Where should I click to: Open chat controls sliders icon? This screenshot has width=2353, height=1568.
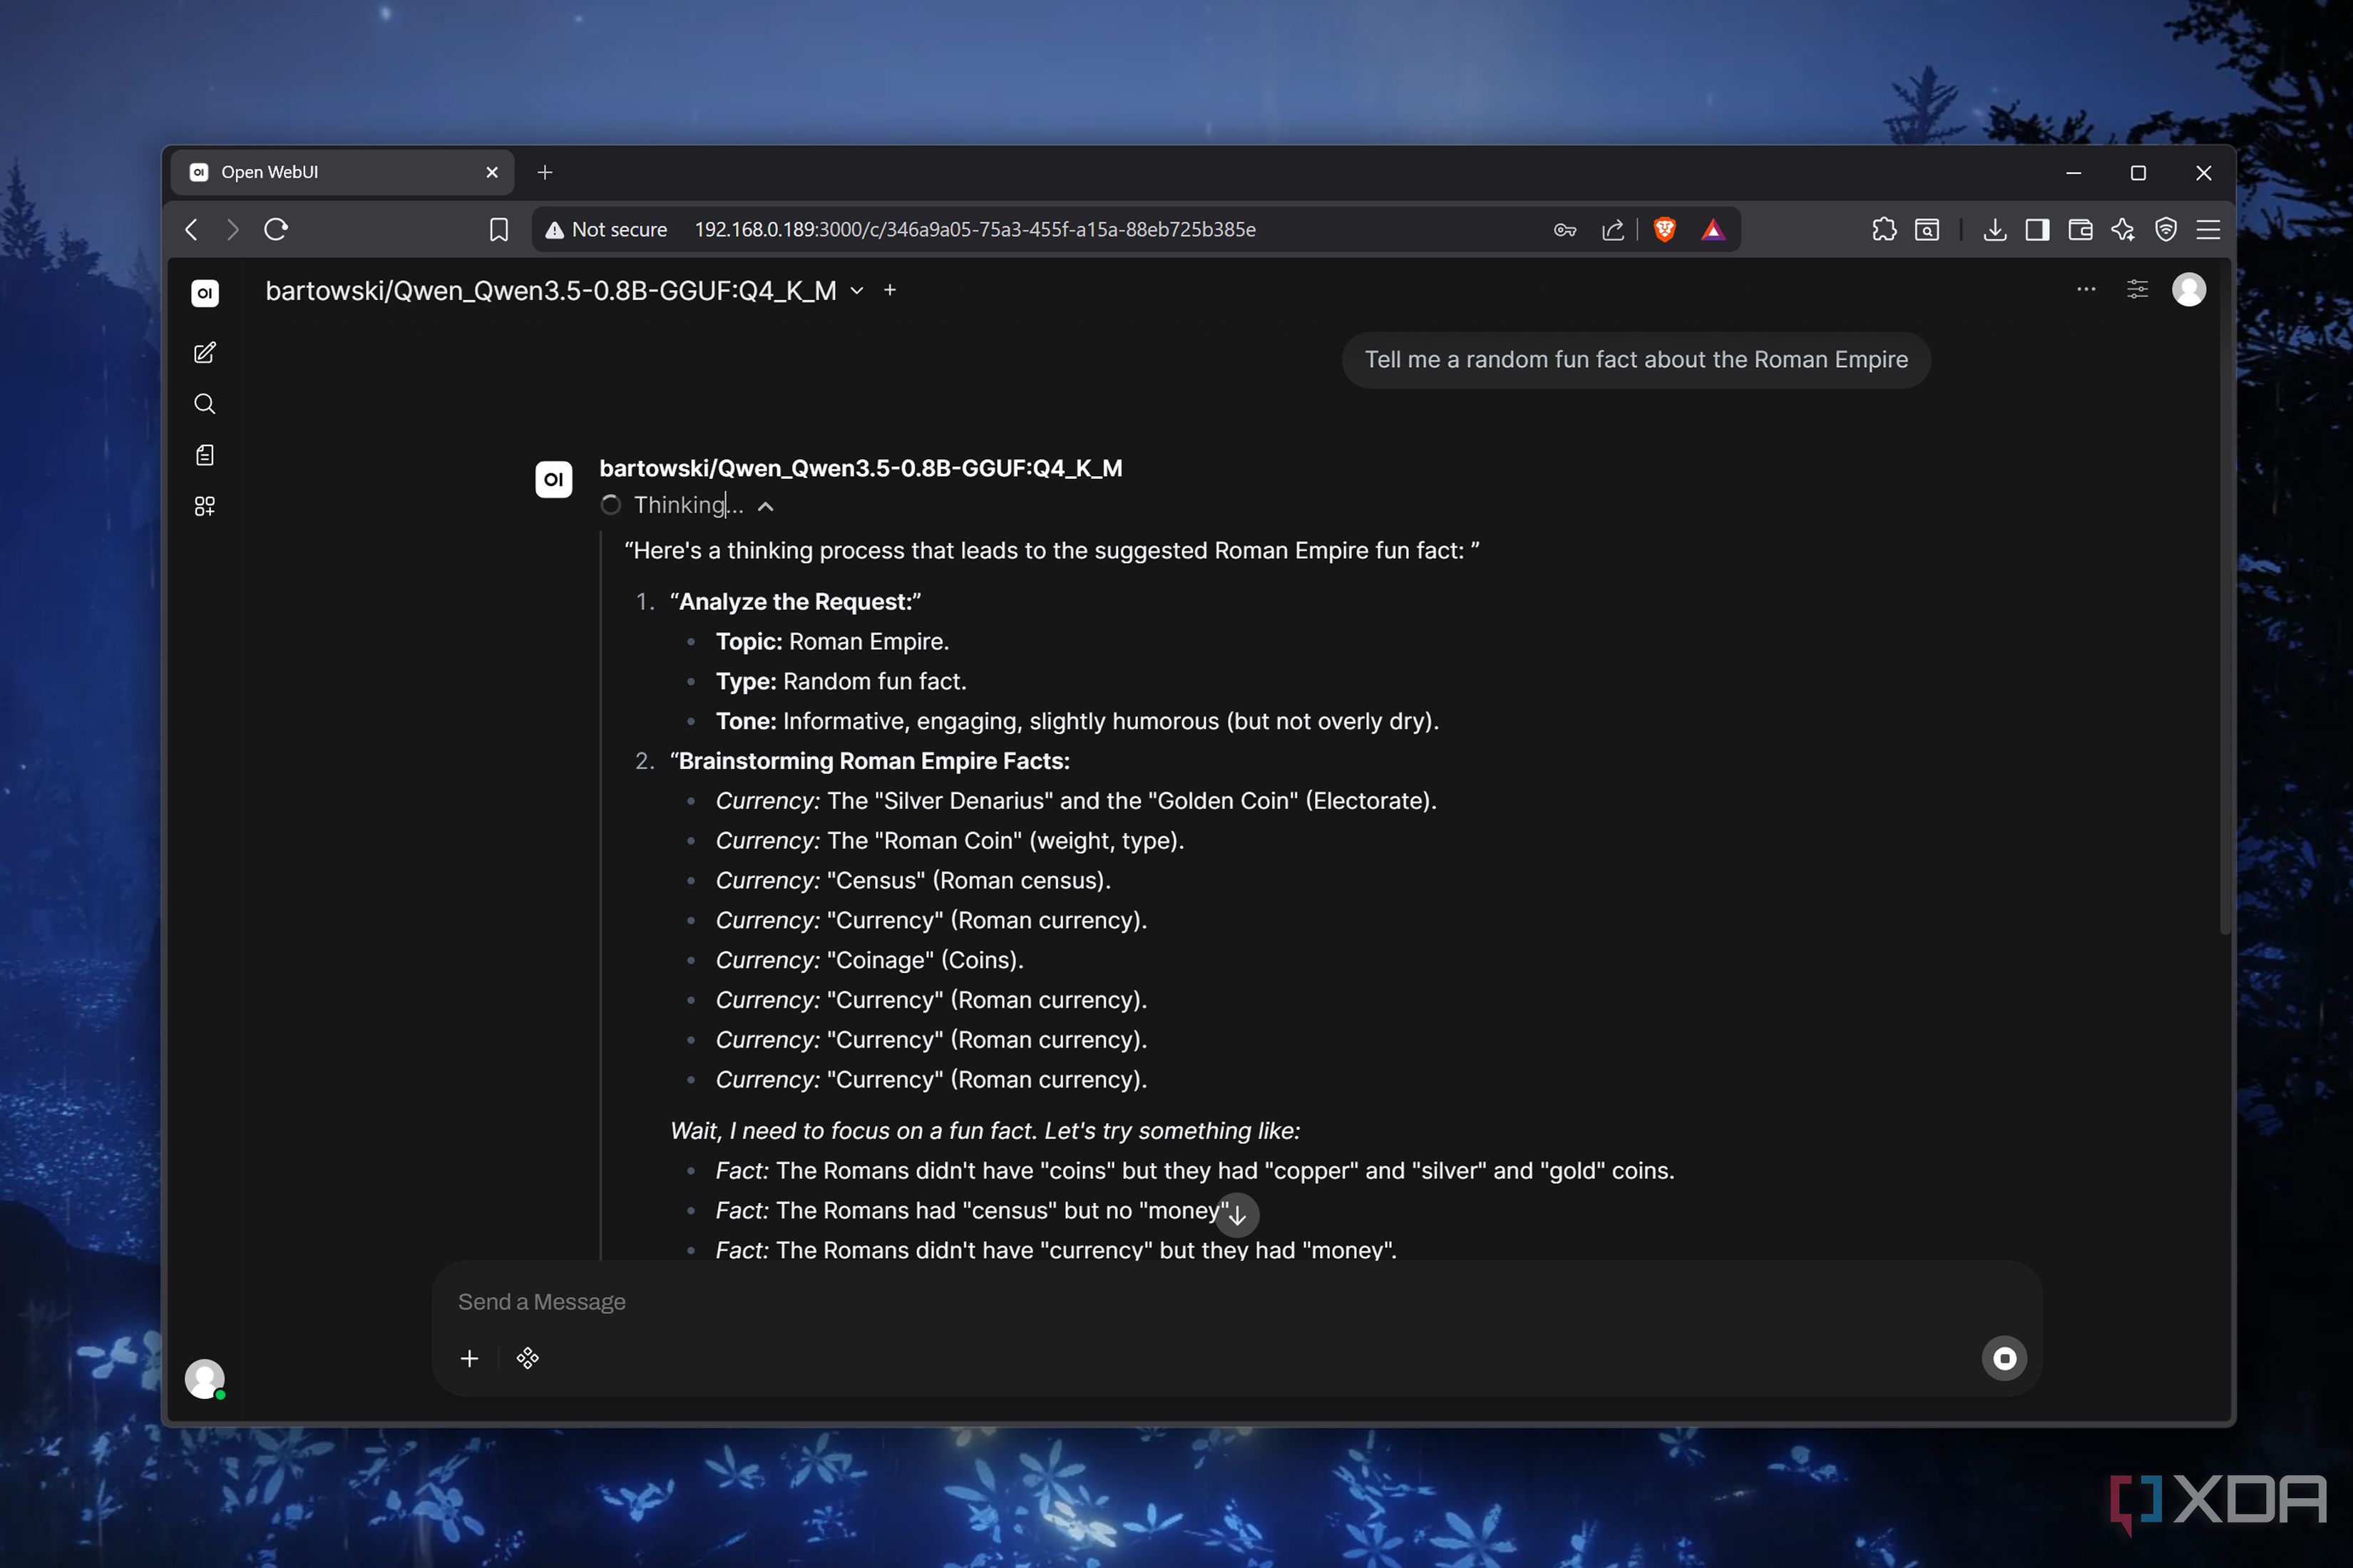point(2137,290)
